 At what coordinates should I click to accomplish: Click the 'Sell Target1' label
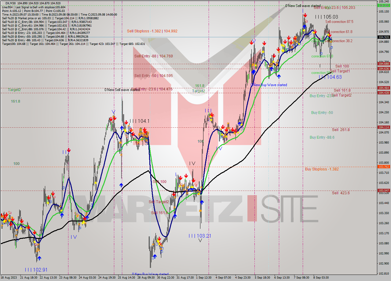point(340,71)
